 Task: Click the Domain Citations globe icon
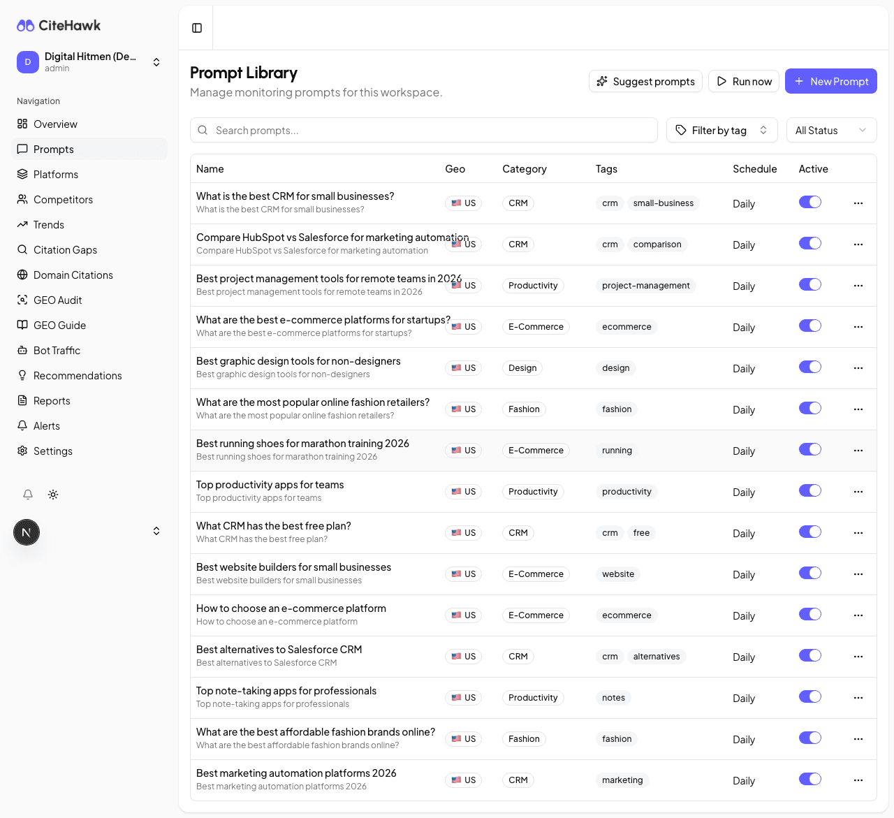22,275
